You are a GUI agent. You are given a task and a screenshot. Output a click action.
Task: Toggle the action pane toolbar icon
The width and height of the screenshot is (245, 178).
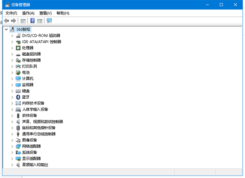pos(40,21)
